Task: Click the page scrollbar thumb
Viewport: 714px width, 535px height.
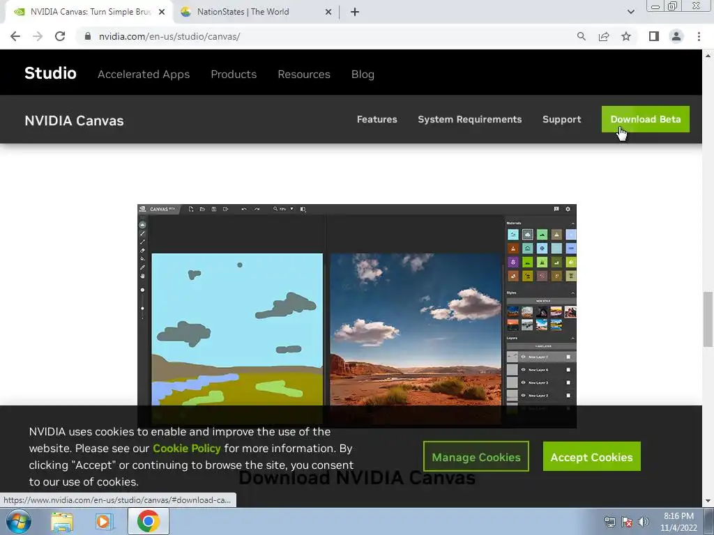Action: [708, 319]
